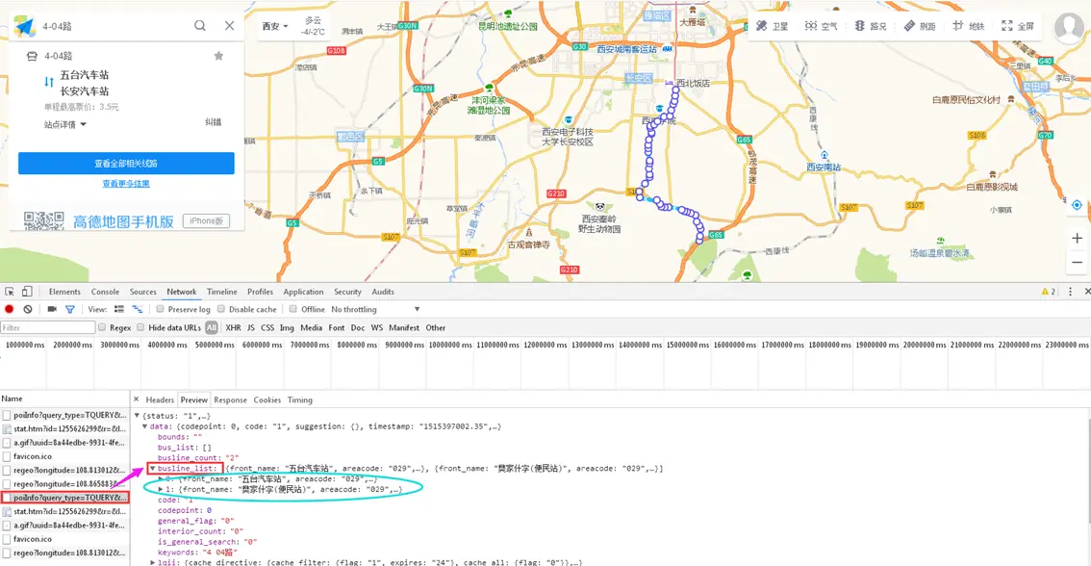
Task: Click the Name column header
Action: [64, 399]
